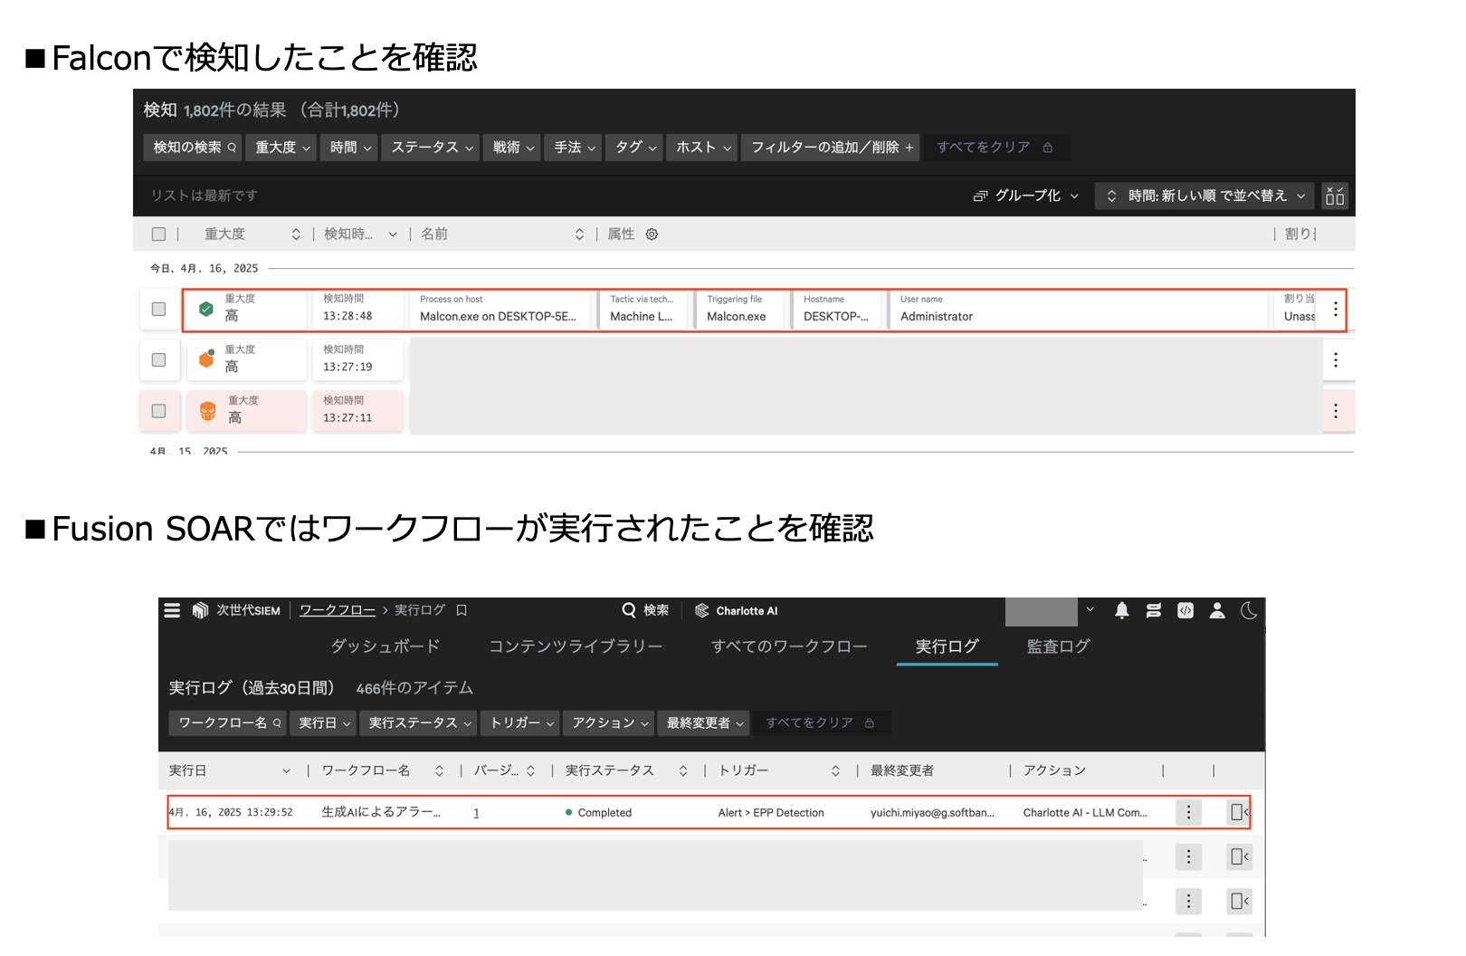
Task: Click the ワークフロー breadcrumb link
Action: (x=338, y=610)
